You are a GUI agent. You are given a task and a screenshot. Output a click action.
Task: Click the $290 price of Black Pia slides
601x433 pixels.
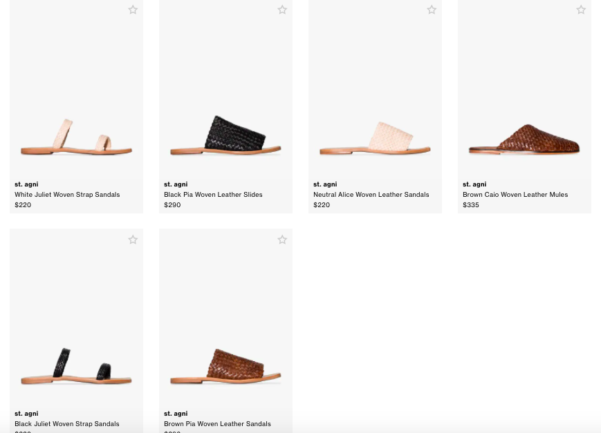[172, 205]
